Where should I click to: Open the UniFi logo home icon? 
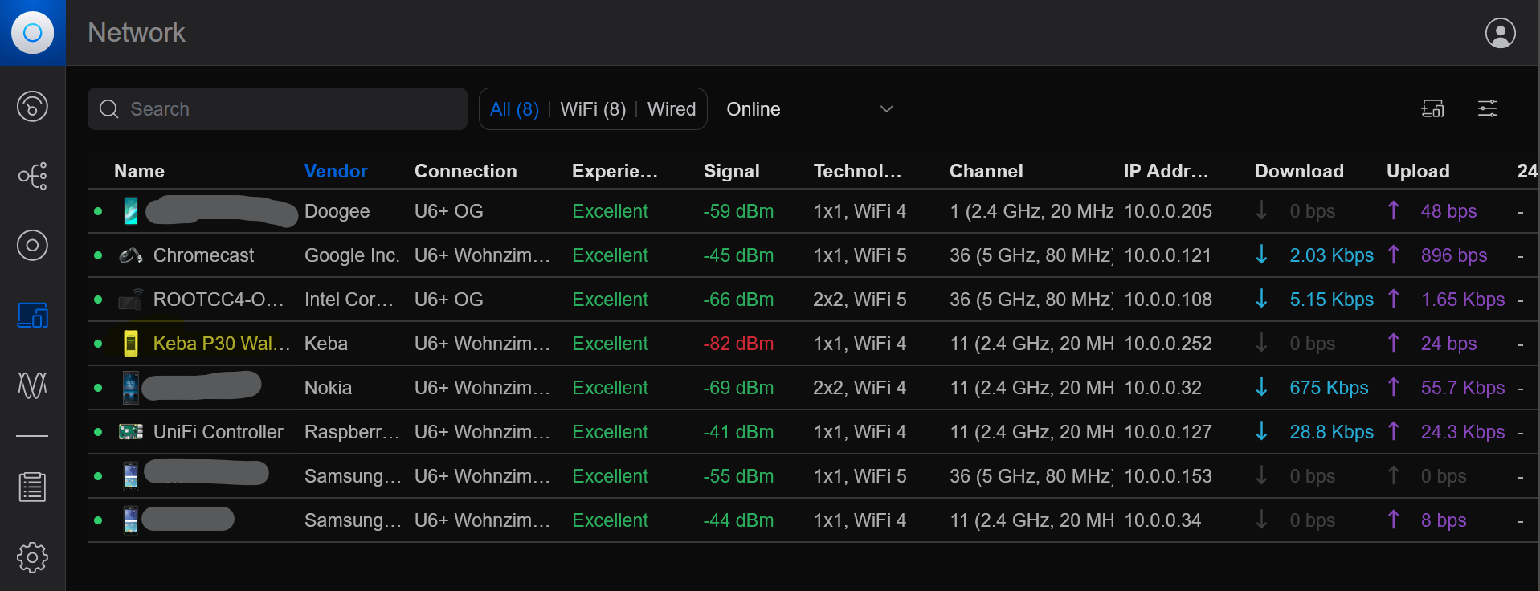[32, 32]
